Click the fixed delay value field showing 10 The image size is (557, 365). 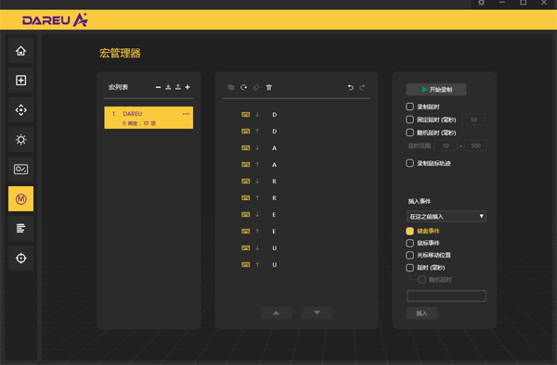click(x=473, y=120)
